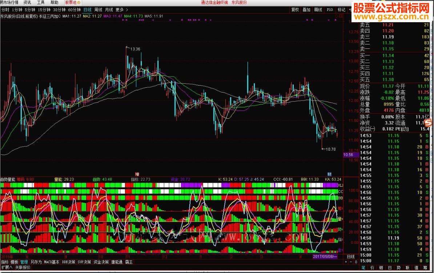This screenshot has width=434, height=273.
Task: Click the 10.78 low price label
Action: pyautogui.click(x=330, y=149)
